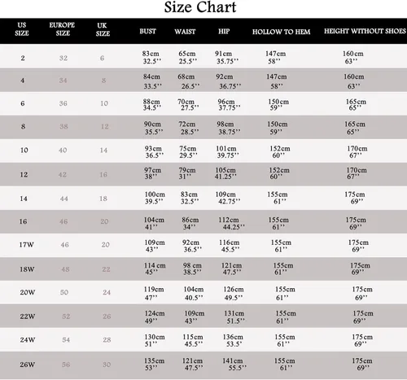Select the 112cm 44.25'' hip value
Image resolution: width=407 pixels, height=380 pixels.
point(231,223)
